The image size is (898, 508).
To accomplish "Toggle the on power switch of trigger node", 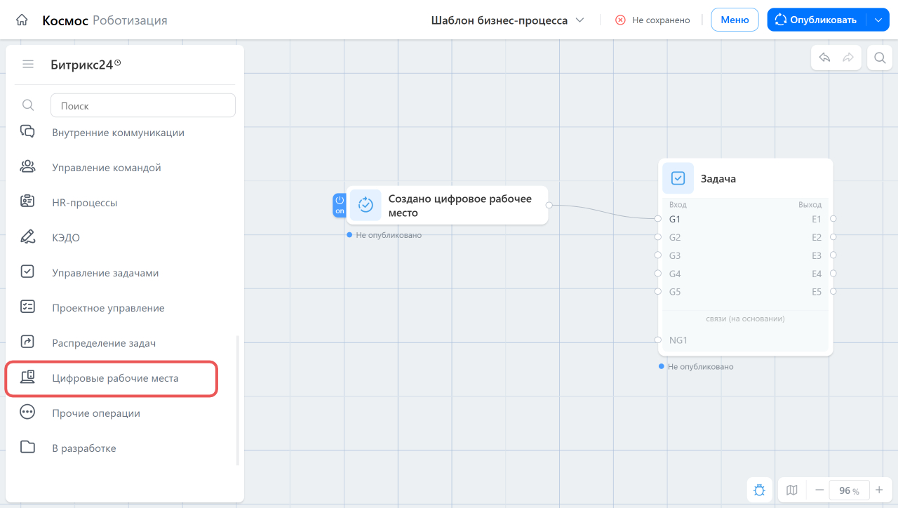I will click(340, 205).
